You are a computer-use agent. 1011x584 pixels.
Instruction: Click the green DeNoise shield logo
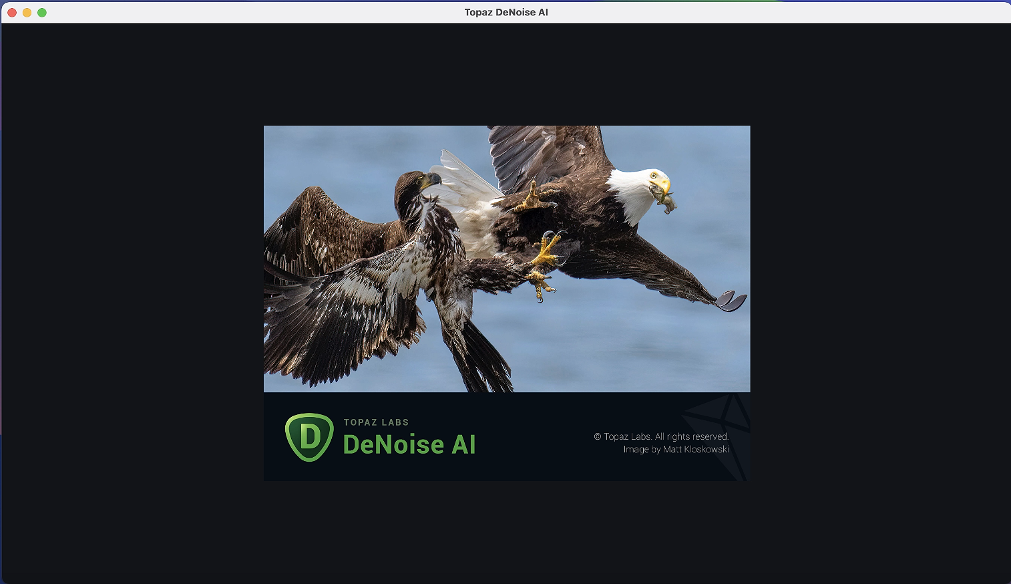(x=309, y=438)
